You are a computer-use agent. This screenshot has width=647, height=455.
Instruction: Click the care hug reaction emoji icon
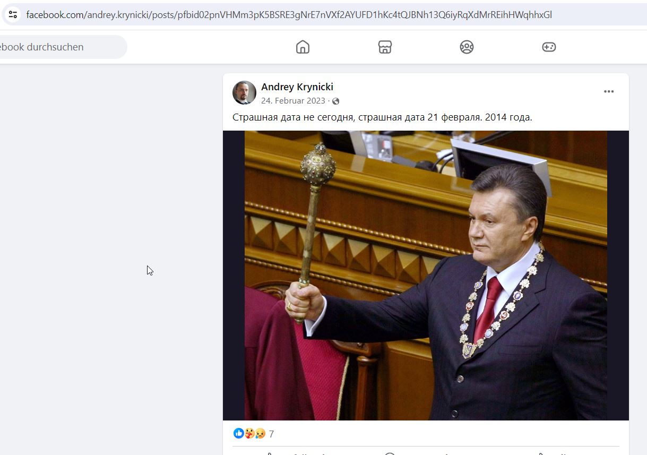pyautogui.click(x=249, y=433)
